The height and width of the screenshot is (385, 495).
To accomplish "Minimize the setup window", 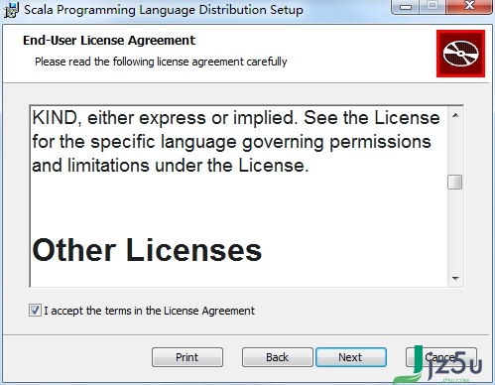I will 406,7.
